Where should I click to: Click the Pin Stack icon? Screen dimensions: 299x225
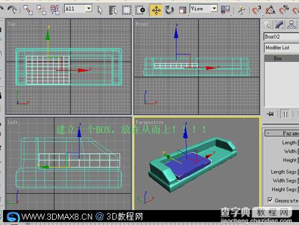(x=270, y=114)
